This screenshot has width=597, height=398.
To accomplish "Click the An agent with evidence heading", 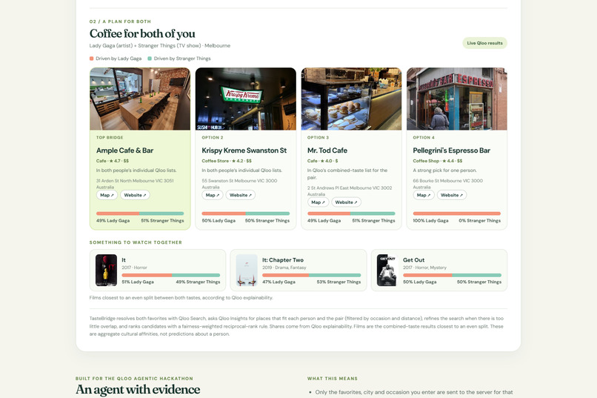I will click(138, 389).
